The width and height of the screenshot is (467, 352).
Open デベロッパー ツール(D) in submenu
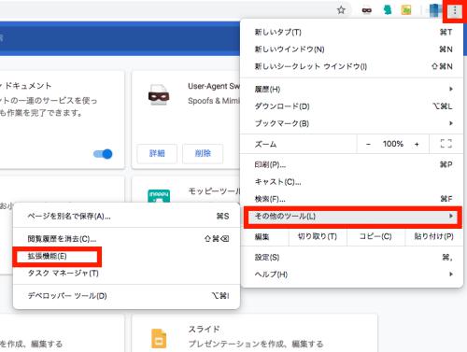(x=126, y=296)
